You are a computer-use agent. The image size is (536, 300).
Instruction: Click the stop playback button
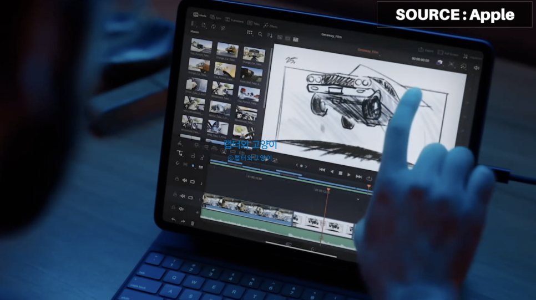(341, 173)
